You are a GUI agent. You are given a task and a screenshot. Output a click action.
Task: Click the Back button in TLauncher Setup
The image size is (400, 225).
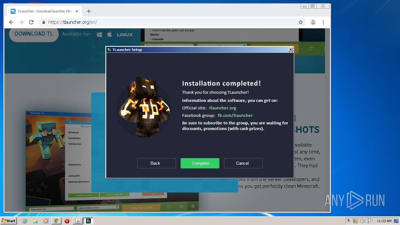[156, 163]
